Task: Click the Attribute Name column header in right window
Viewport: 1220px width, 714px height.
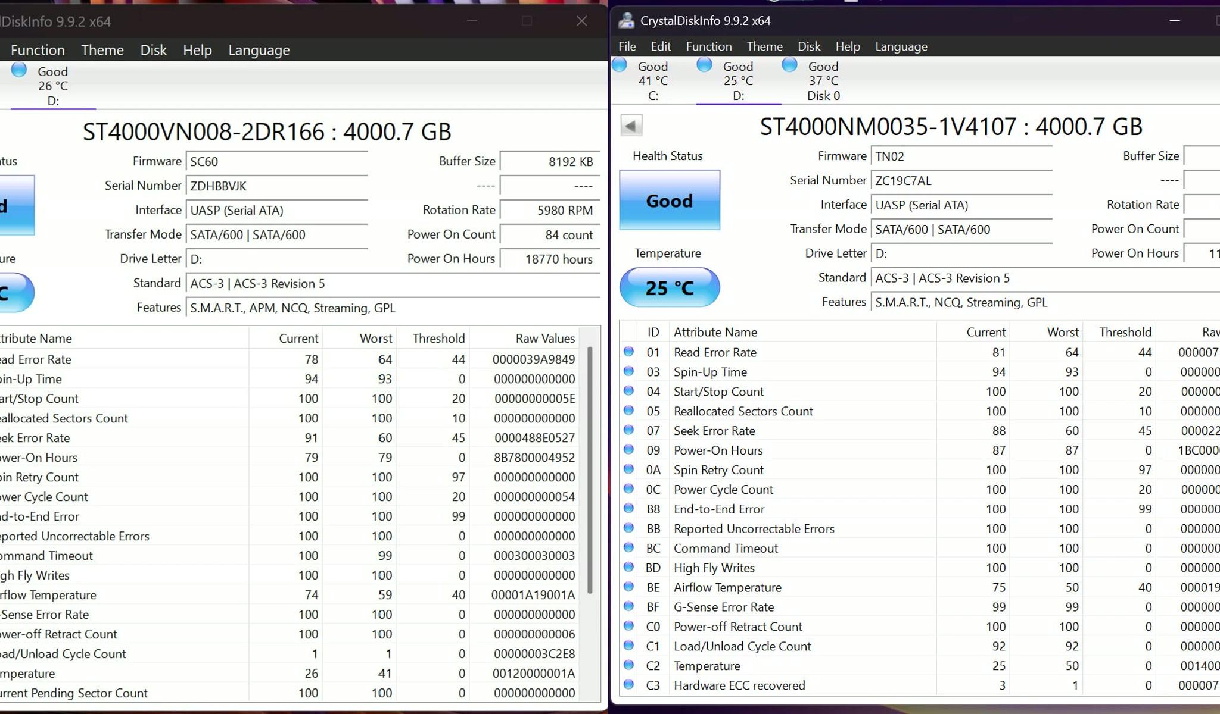Action: pyautogui.click(x=802, y=332)
